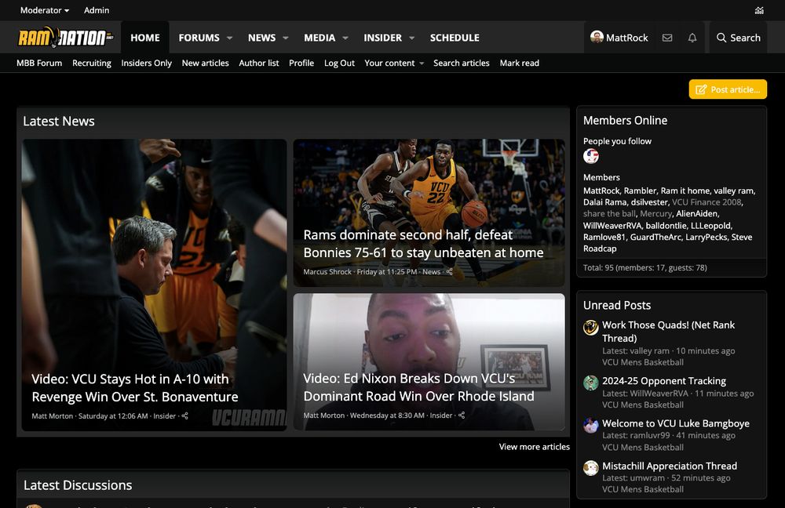
Task: Expand the FORUMS menu arrow
Action: pyautogui.click(x=230, y=38)
